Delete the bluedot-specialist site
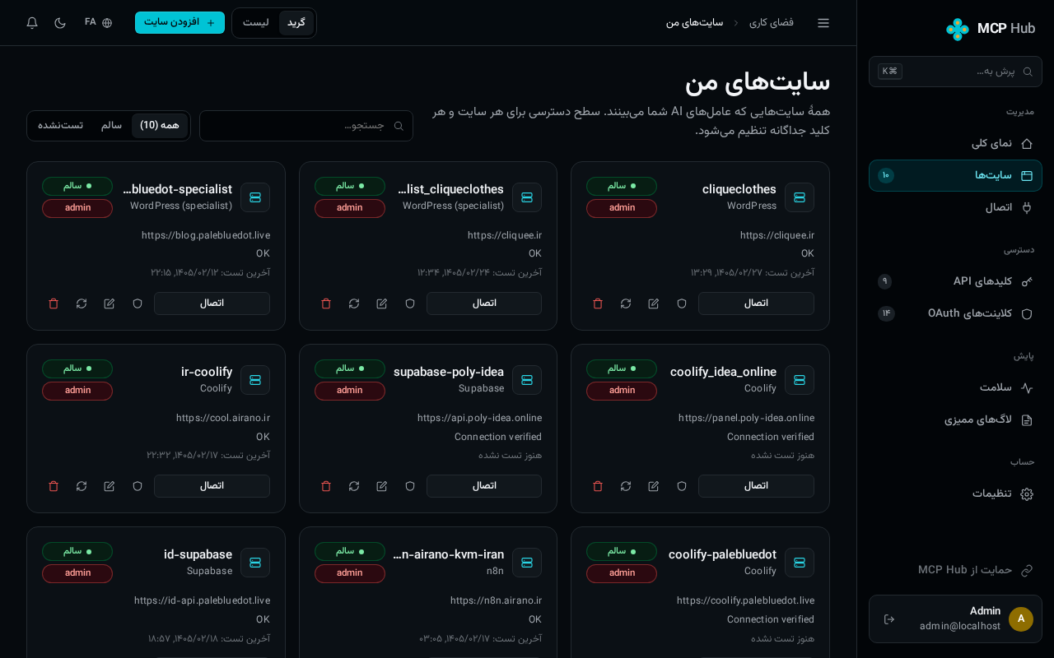1054x658 pixels. [54, 304]
